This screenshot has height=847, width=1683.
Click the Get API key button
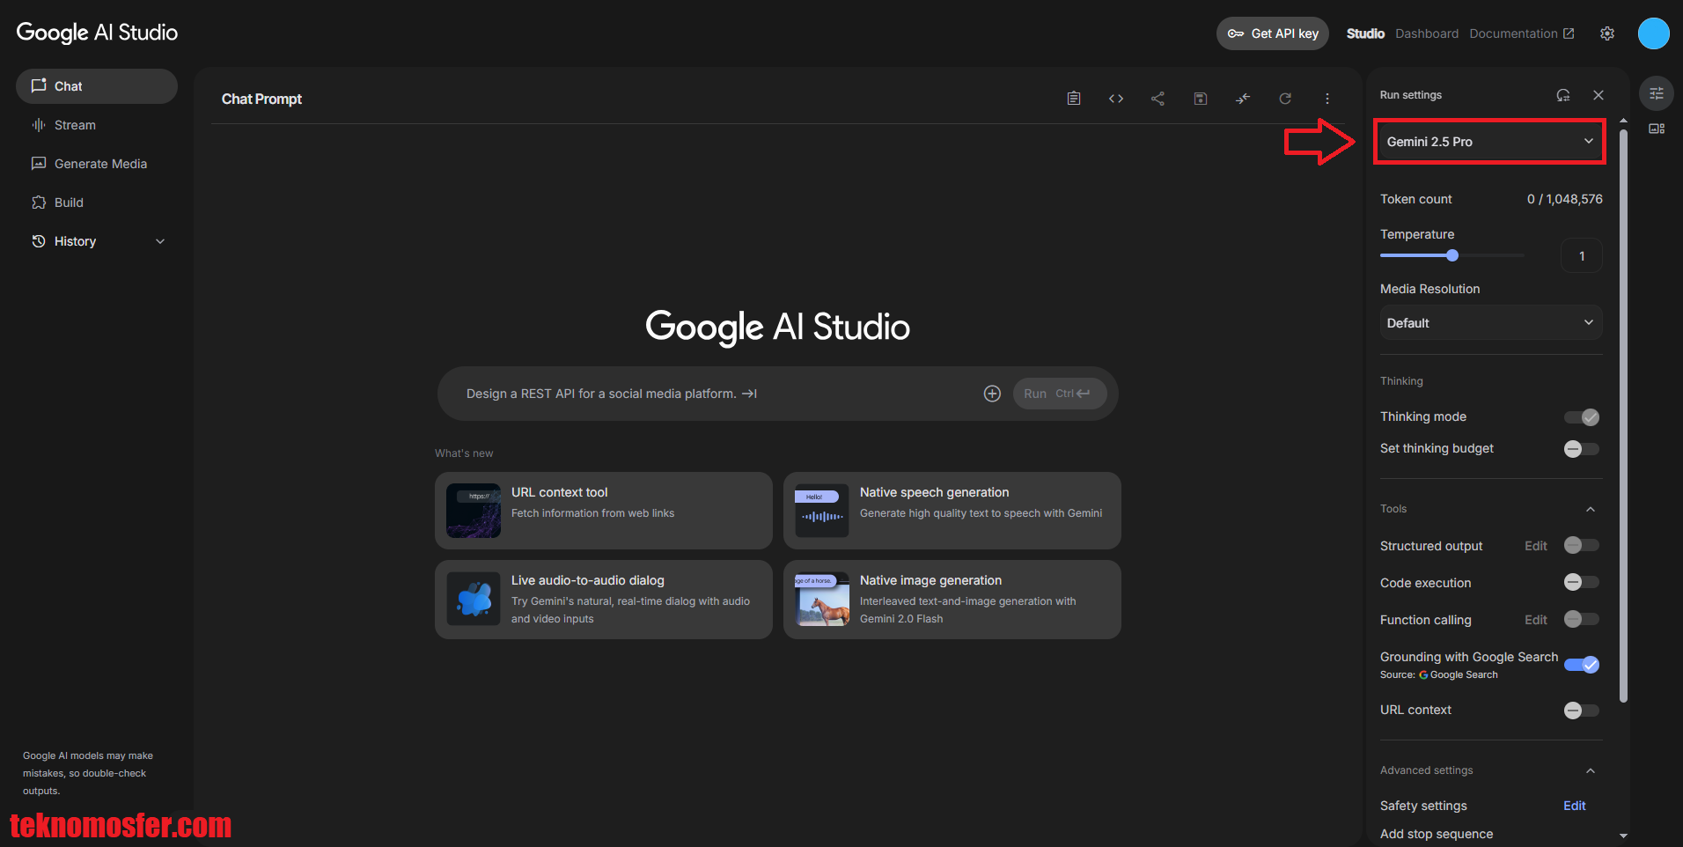[1273, 33]
